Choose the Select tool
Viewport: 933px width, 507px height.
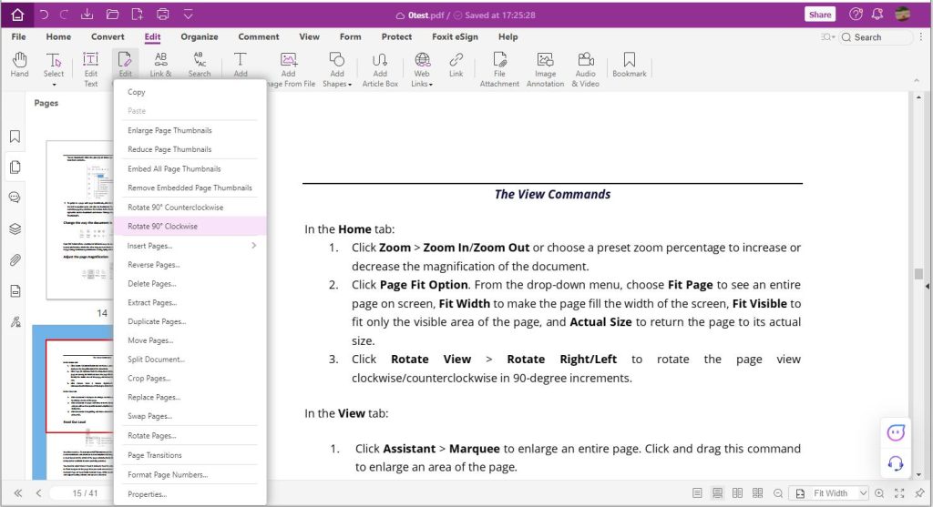(x=54, y=65)
